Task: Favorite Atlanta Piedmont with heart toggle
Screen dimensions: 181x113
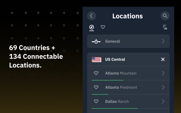Action: click(x=96, y=87)
